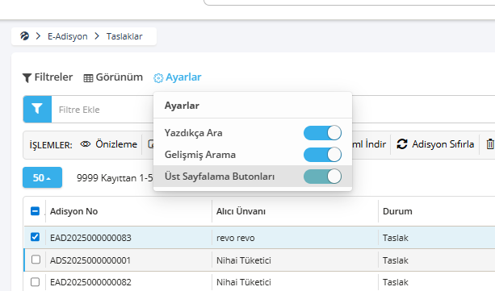The image size is (495, 291).
Task: Select cell ADS2025000000001
Action: [90, 260]
